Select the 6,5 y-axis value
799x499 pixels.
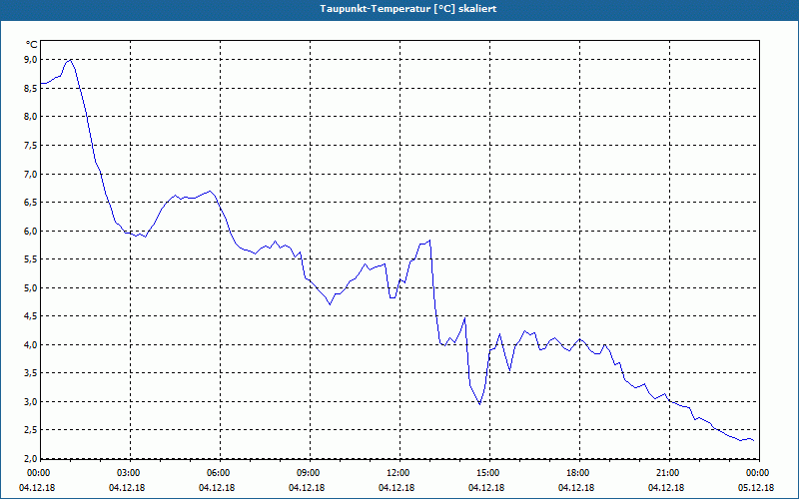(x=31, y=203)
